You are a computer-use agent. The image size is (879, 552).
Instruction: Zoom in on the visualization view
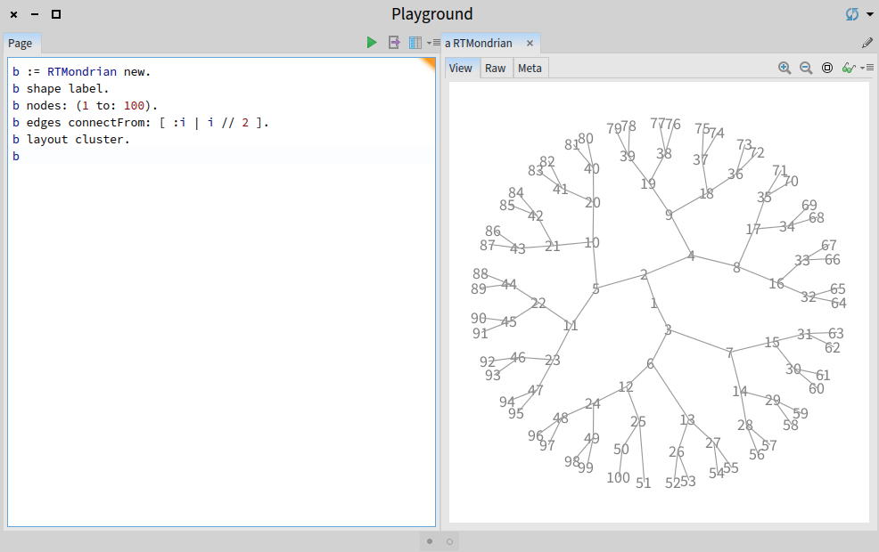[x=785, y=68]
